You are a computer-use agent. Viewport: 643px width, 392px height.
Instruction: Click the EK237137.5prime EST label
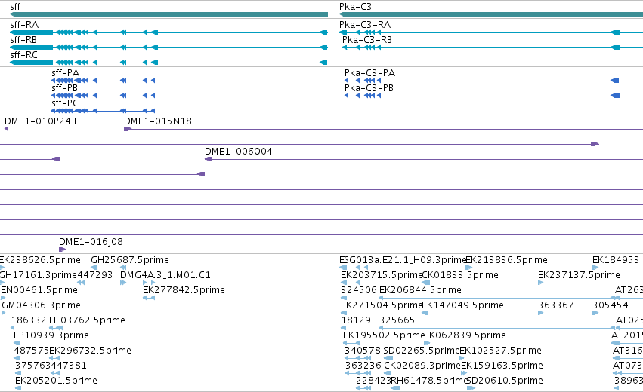pos(579,275)
